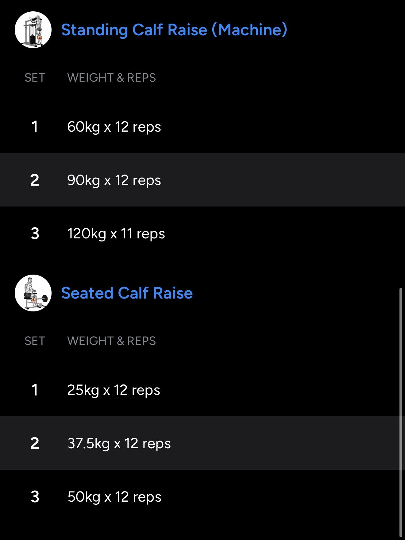The width and height of the screenshot is (405, 540).
Task: Click the SET header under Standing Calf Raise
Action: [35, 78]
